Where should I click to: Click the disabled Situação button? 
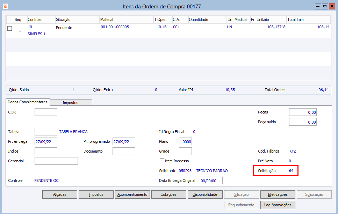(x=242, y=194)
